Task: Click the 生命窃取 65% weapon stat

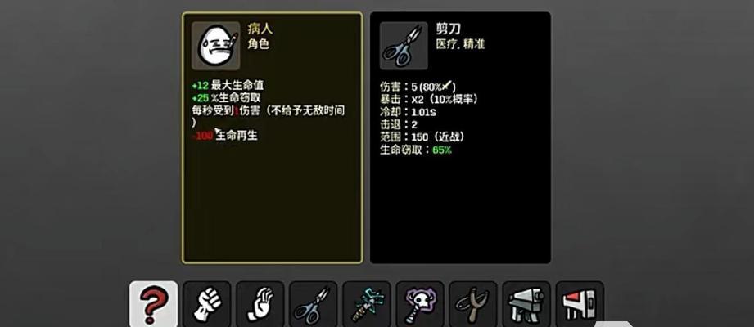Action: tap(415, 150)
